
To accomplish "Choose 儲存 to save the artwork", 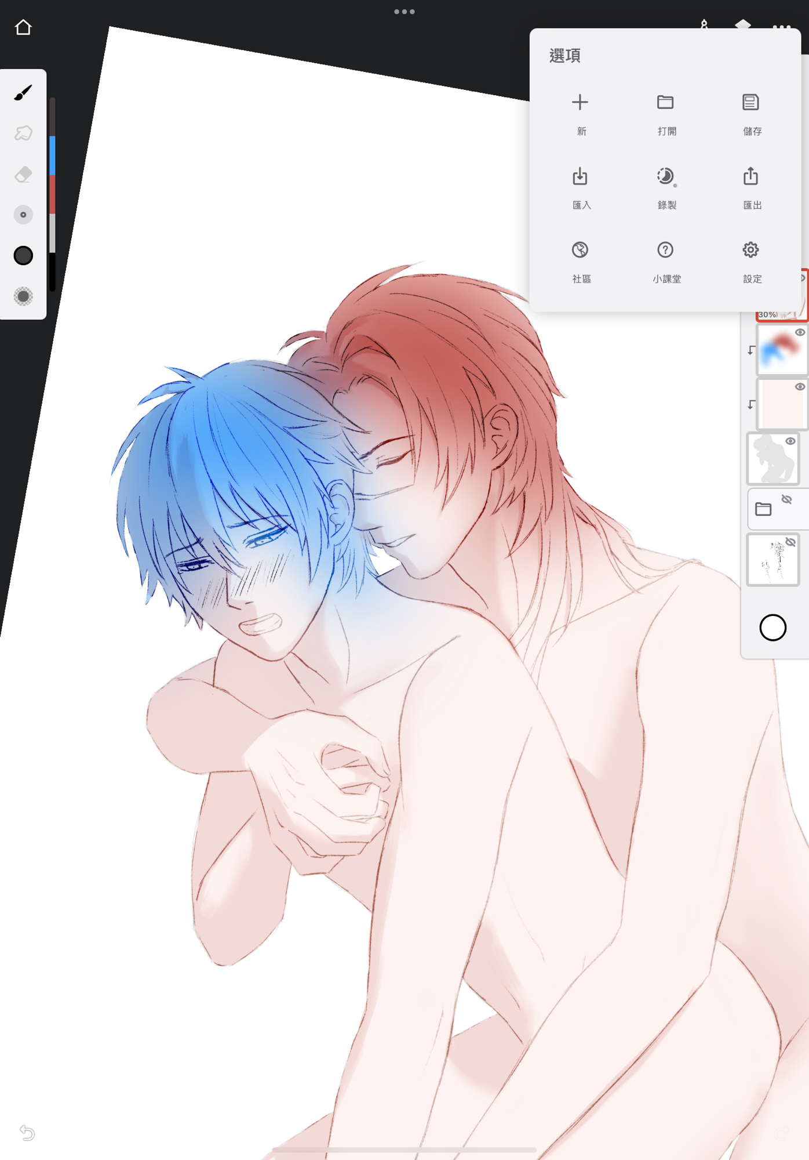I will [750, 103].
